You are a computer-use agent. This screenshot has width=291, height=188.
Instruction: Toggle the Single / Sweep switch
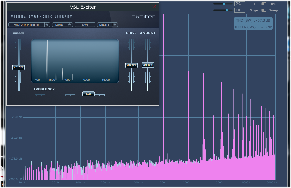(x=264, y=10)
